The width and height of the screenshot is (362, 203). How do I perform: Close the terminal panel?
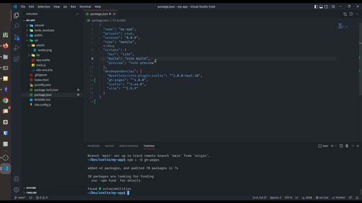(x=358, y=146)
